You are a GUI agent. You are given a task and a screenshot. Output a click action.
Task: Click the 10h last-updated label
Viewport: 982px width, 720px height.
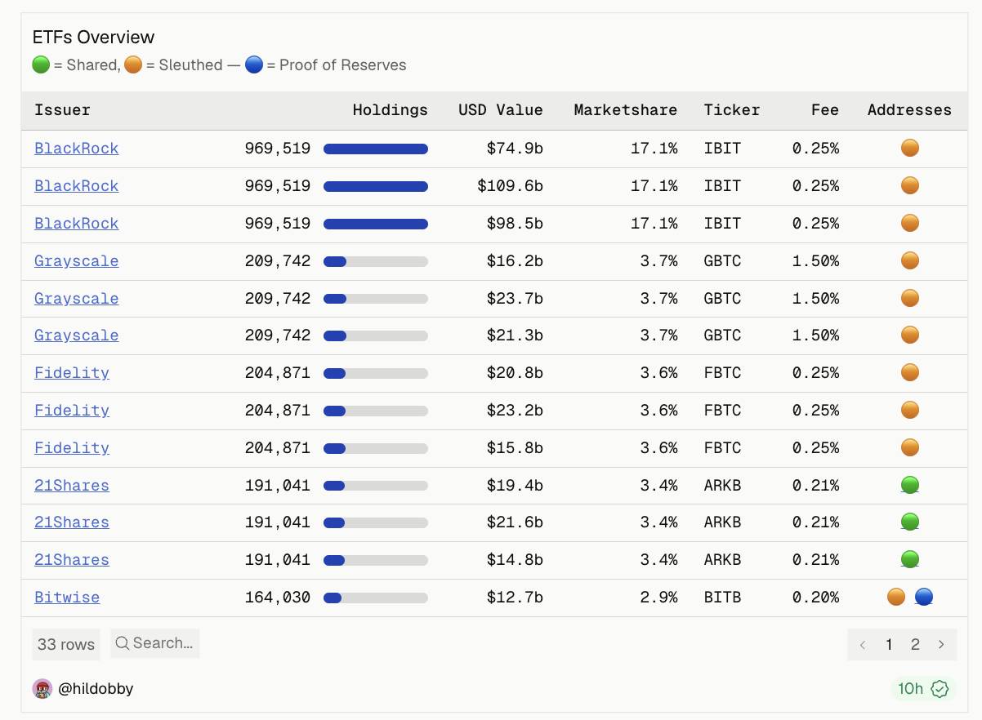910,689
